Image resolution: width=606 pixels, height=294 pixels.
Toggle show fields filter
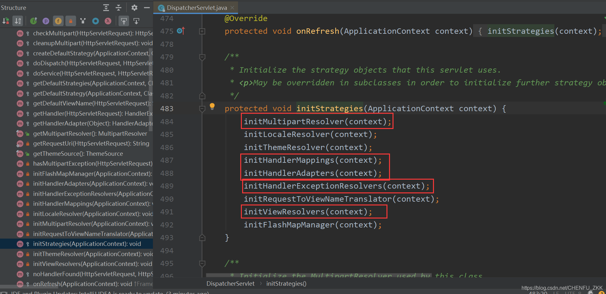tap(58, 21)
